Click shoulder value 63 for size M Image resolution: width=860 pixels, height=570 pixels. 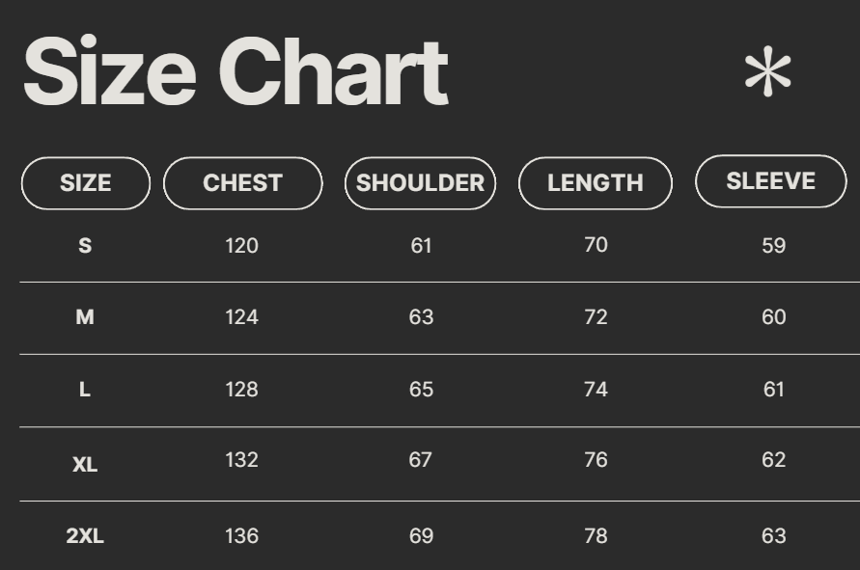point(421,317)
